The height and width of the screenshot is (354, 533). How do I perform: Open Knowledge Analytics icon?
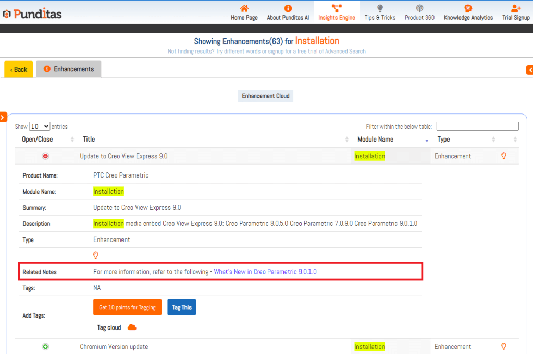[x=468, y=8]
